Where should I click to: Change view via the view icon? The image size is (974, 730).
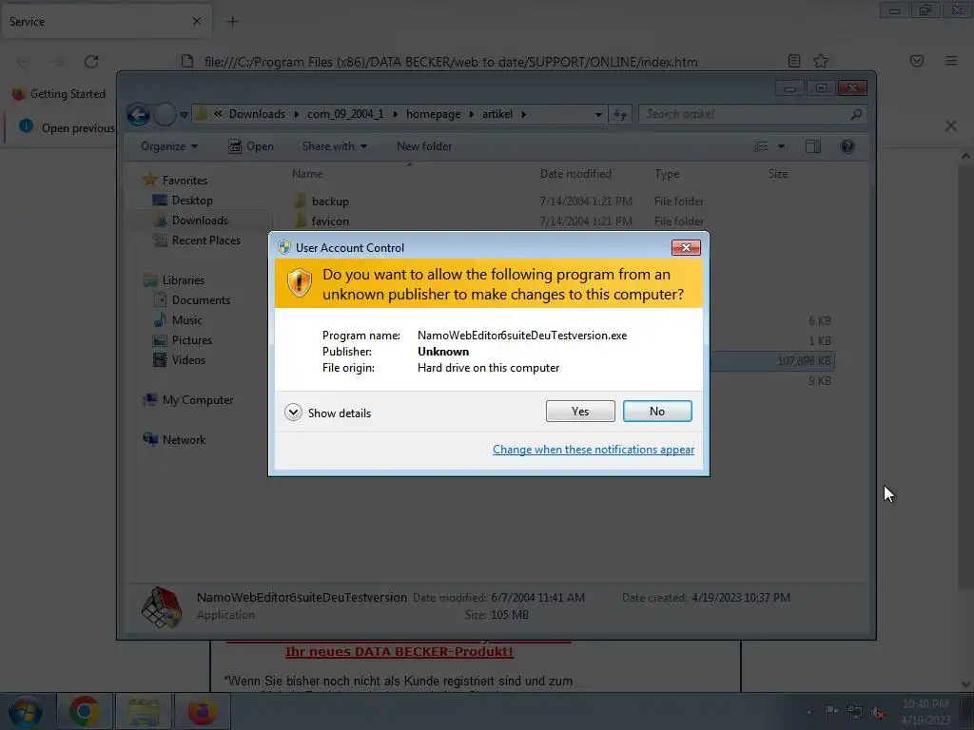(761, 146)
